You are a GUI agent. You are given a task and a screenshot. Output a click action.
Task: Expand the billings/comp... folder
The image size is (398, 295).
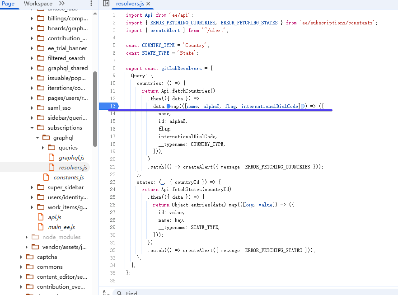tap(32, 18)
